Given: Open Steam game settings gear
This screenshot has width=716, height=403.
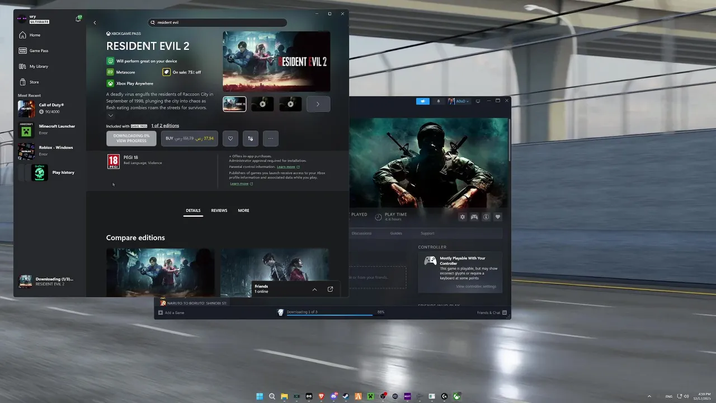Looking at the screenshot, I should (x=462, y=217).
